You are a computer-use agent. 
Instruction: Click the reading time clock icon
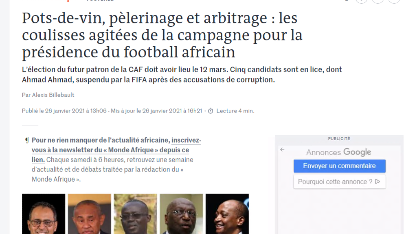(x=211, y=111)
